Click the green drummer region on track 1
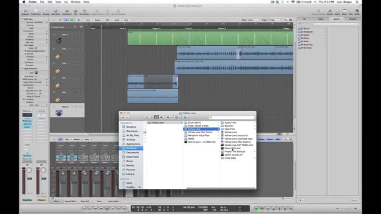 (210, 38)
